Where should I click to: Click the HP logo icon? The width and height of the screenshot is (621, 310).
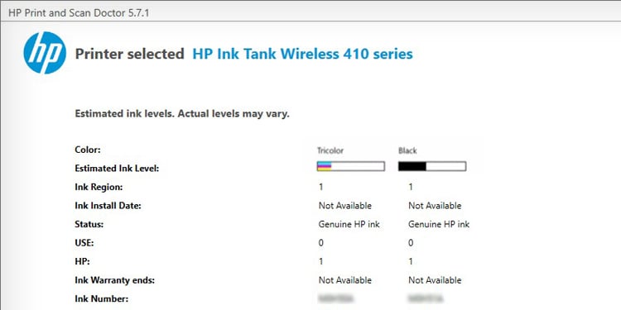pos(45,53)
